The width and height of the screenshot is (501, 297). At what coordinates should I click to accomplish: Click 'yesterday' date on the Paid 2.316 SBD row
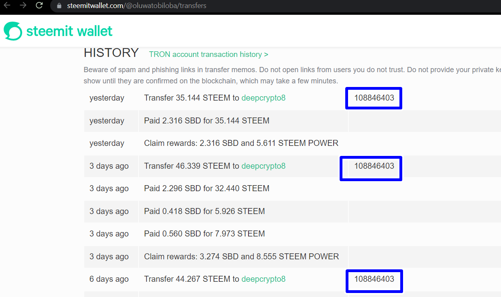107,121
